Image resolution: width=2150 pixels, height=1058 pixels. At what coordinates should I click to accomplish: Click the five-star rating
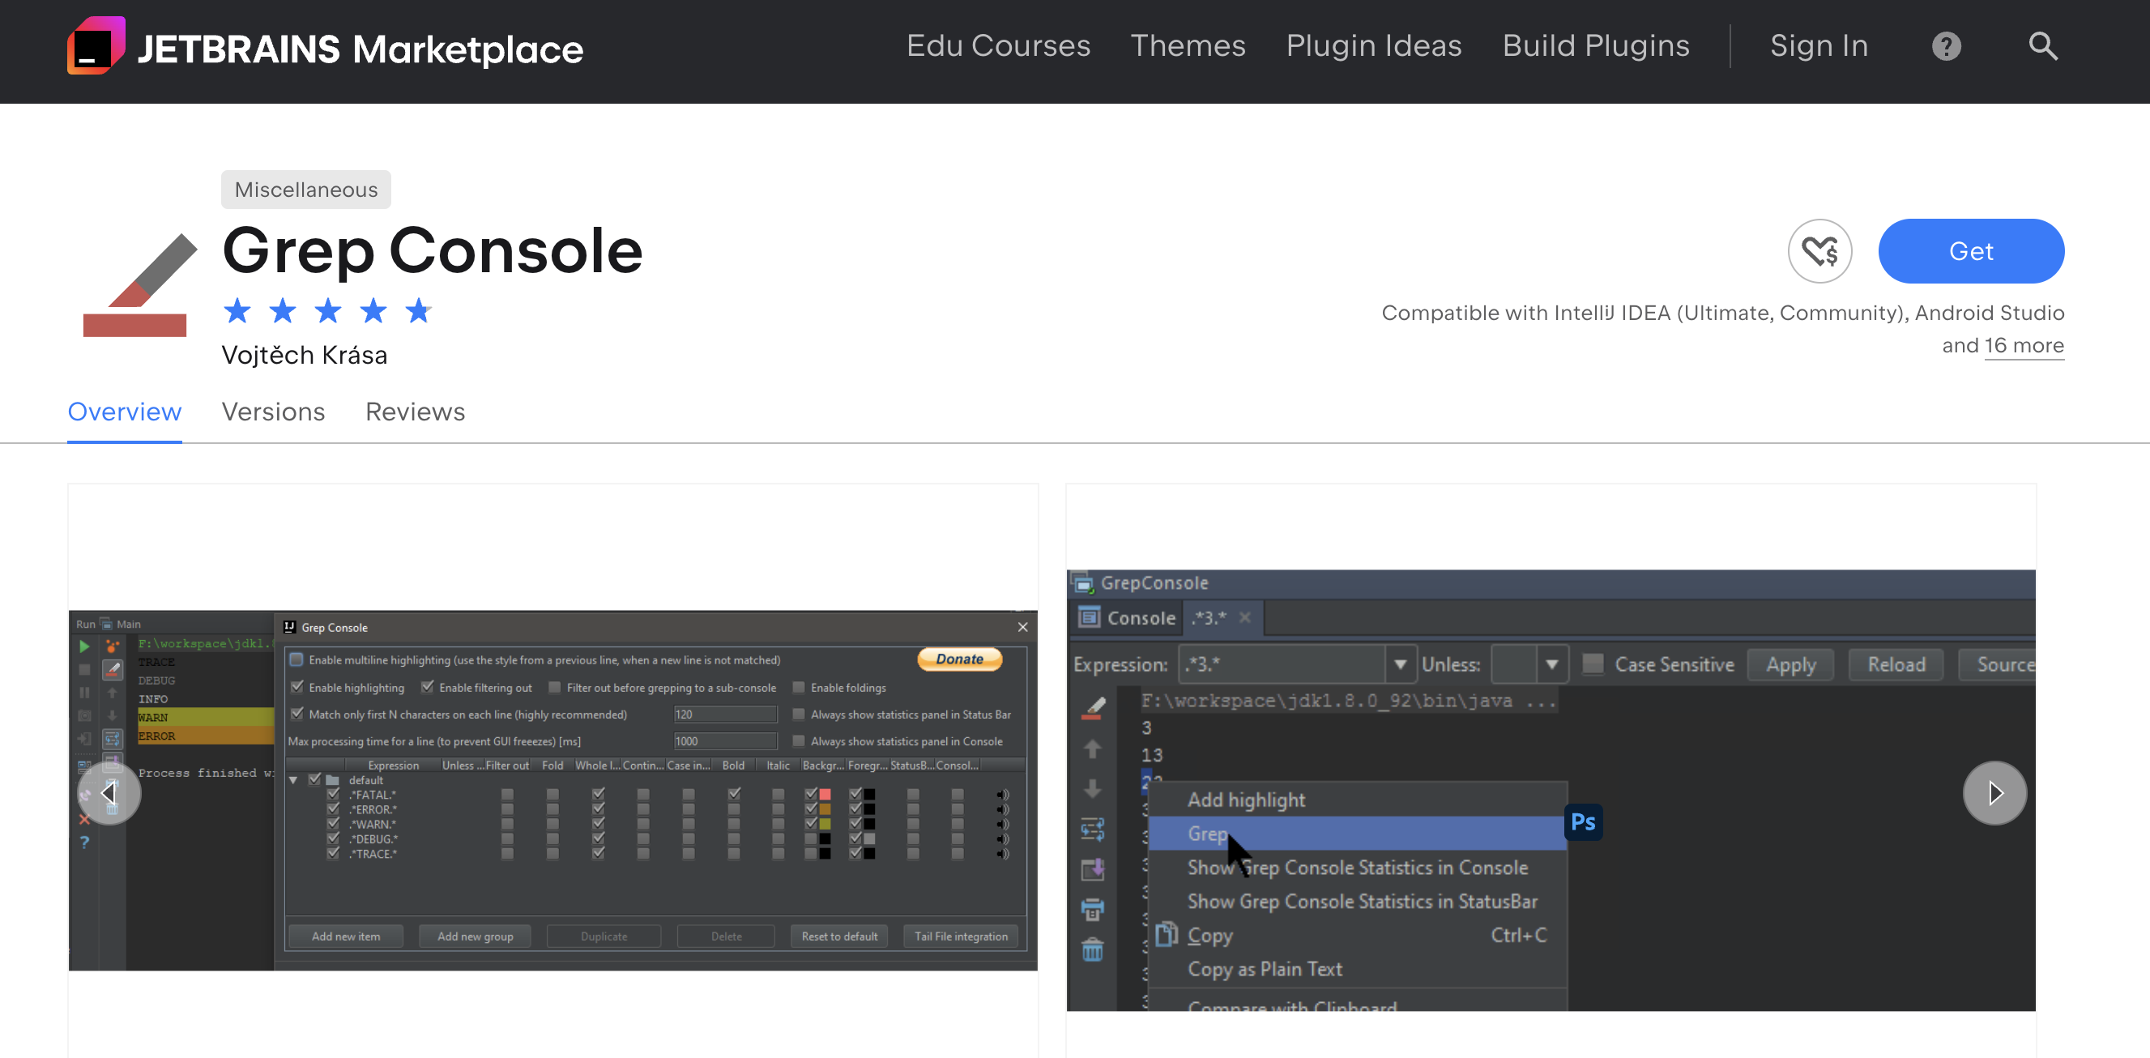[327, 311]
